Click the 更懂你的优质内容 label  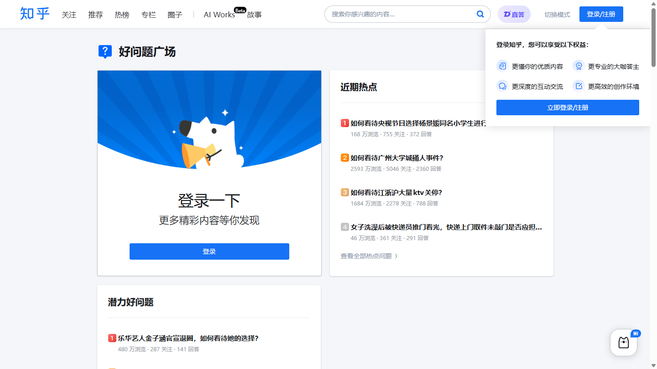tap(537, 67)
